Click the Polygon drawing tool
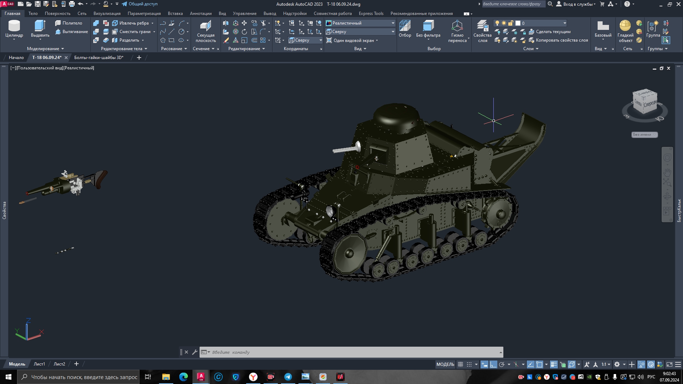The height and width of the screenshot is (384, 683). coord(163,40)
